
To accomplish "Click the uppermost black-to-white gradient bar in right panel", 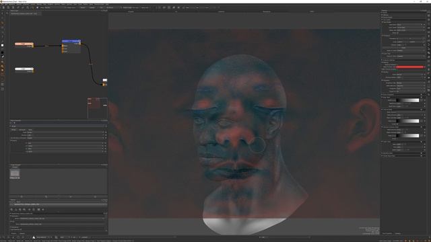I will coord(408,100).
